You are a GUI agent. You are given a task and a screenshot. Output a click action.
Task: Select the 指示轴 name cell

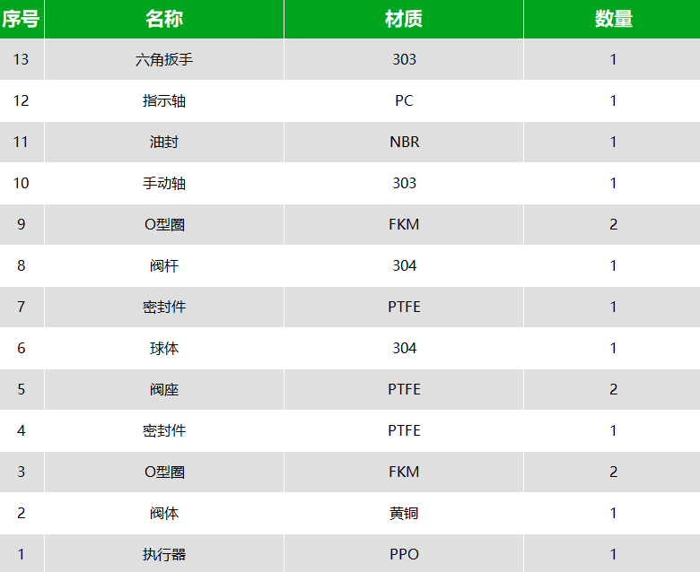(x=164, y=100)
